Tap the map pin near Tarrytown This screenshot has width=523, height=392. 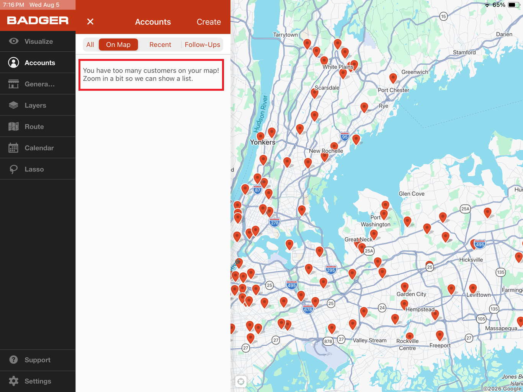click(x=307, y=44)
